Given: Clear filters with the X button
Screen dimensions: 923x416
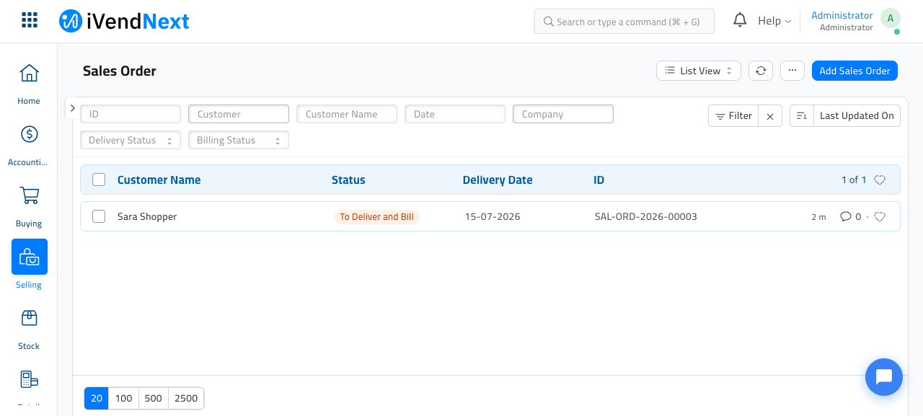Looking at the screenshot, I should pos(770,116).
